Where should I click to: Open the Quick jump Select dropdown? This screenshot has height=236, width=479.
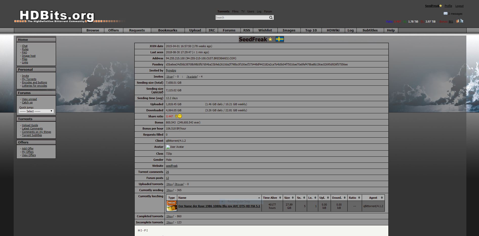36,111
